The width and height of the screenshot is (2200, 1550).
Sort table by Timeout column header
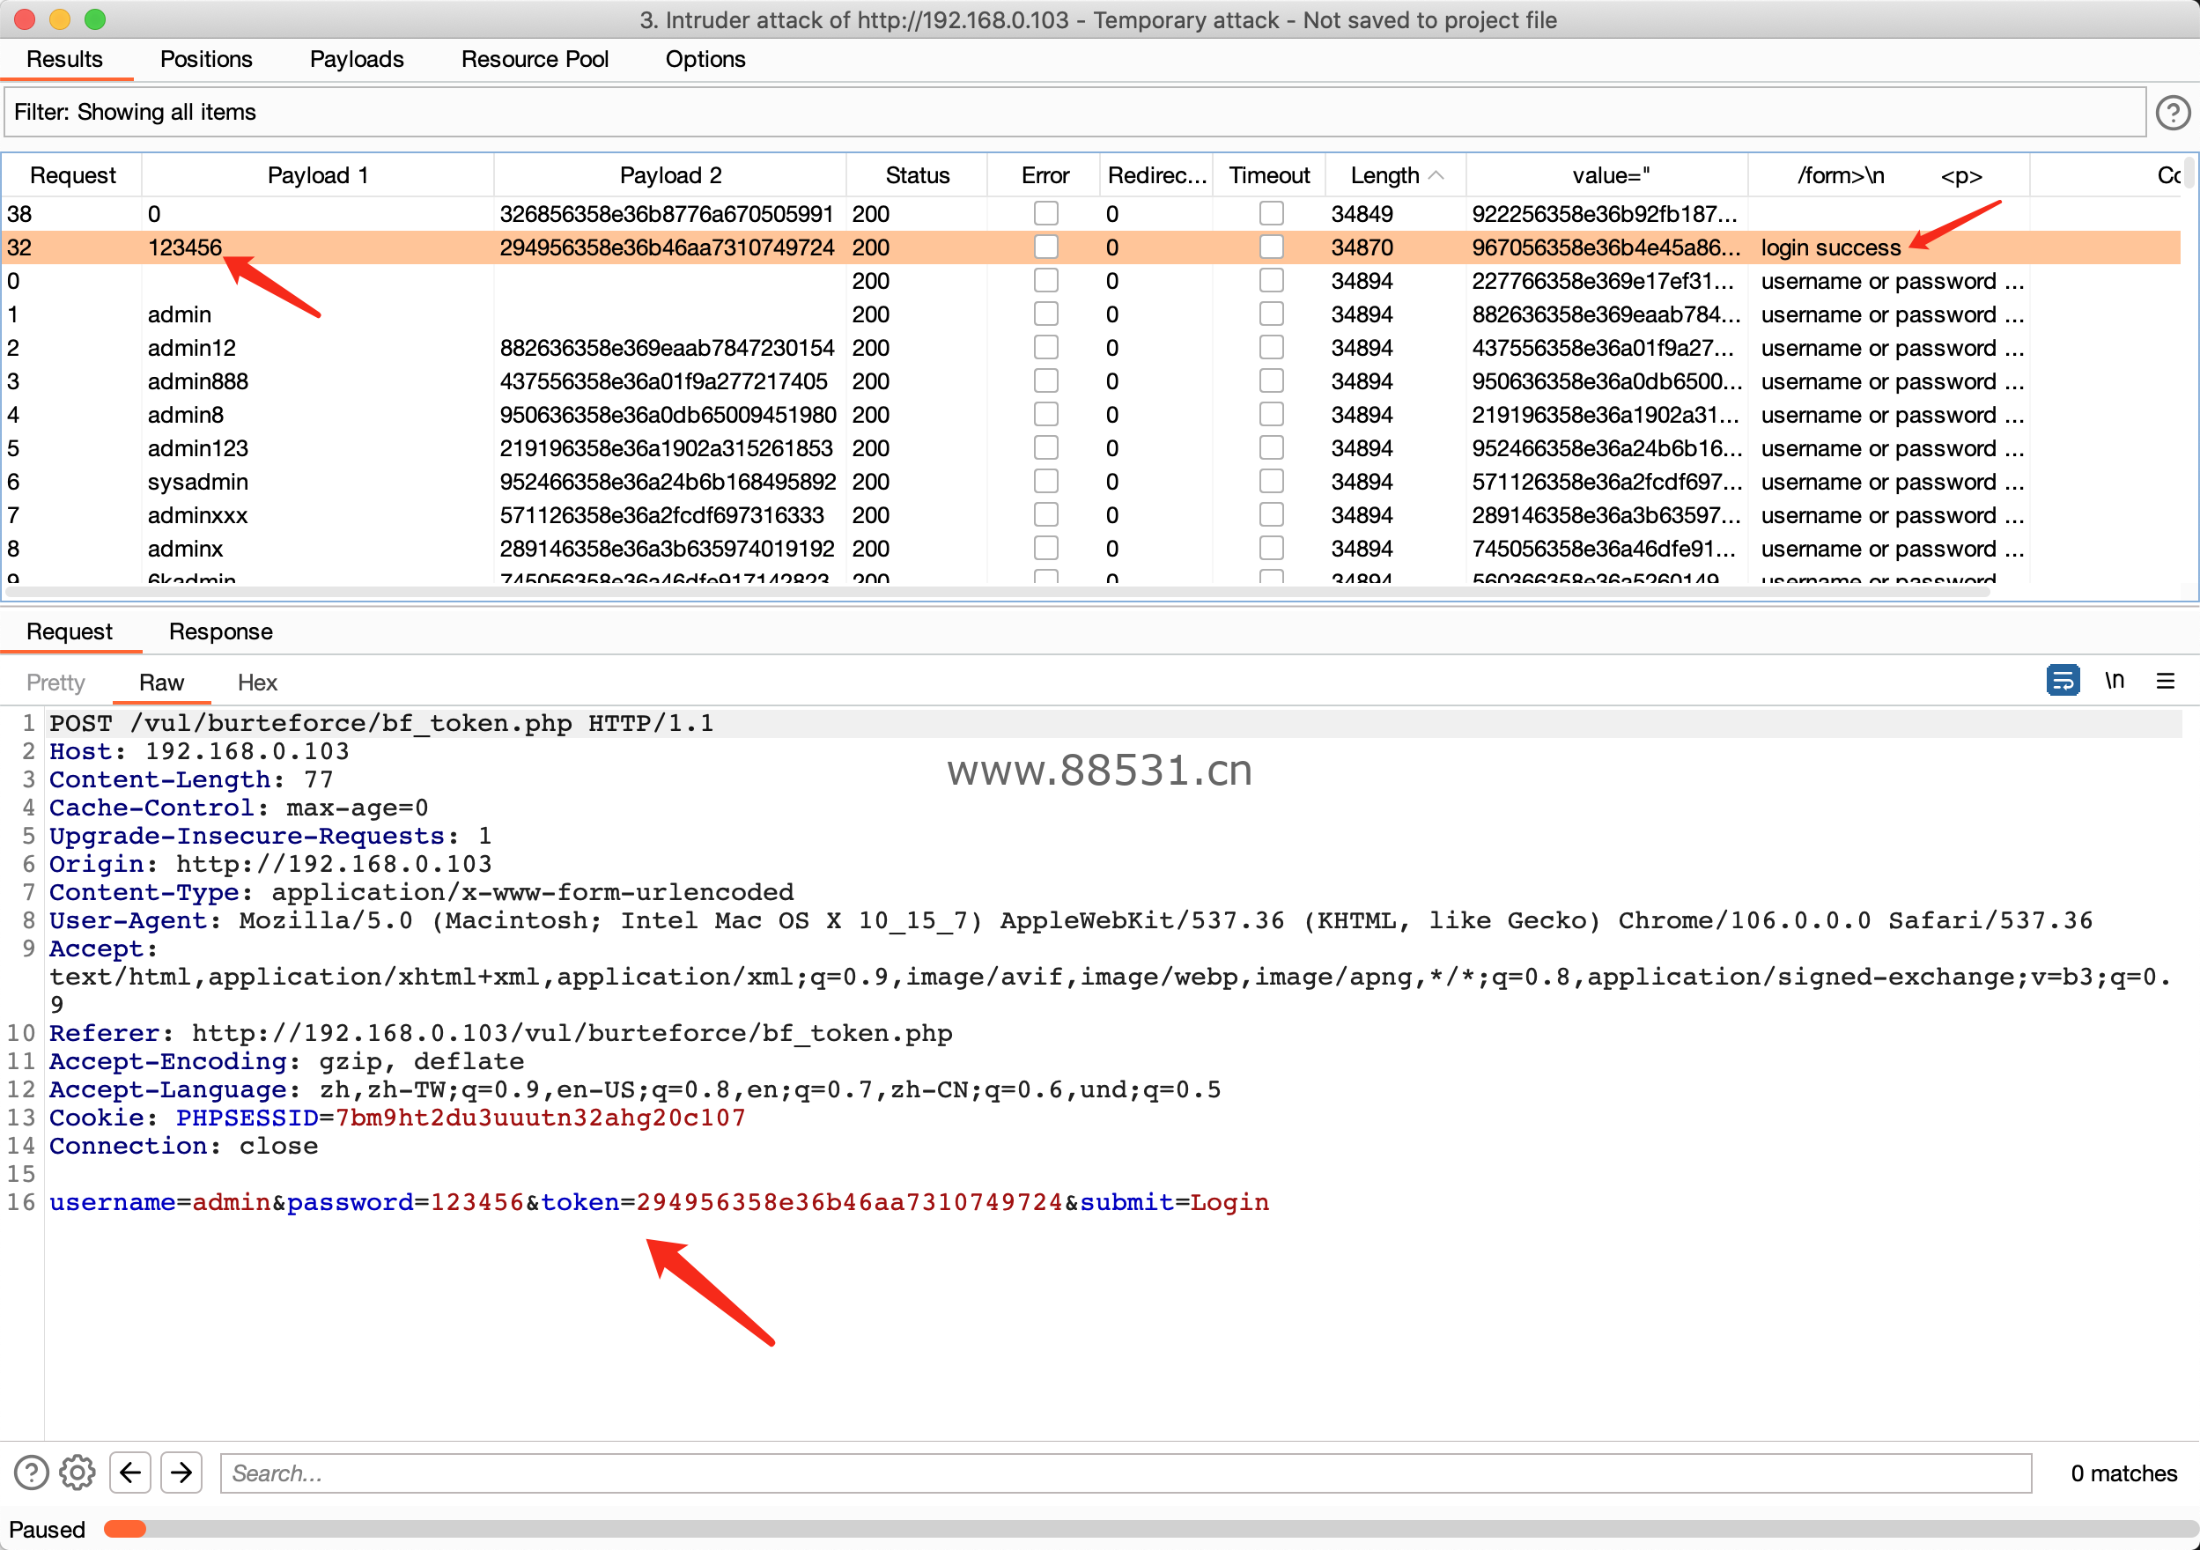point(1268,175)
